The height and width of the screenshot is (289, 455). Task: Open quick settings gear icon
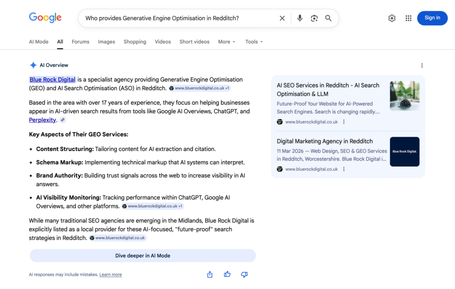(392, 18)
